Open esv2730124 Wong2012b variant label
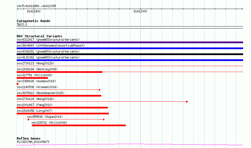 point(36,99)
